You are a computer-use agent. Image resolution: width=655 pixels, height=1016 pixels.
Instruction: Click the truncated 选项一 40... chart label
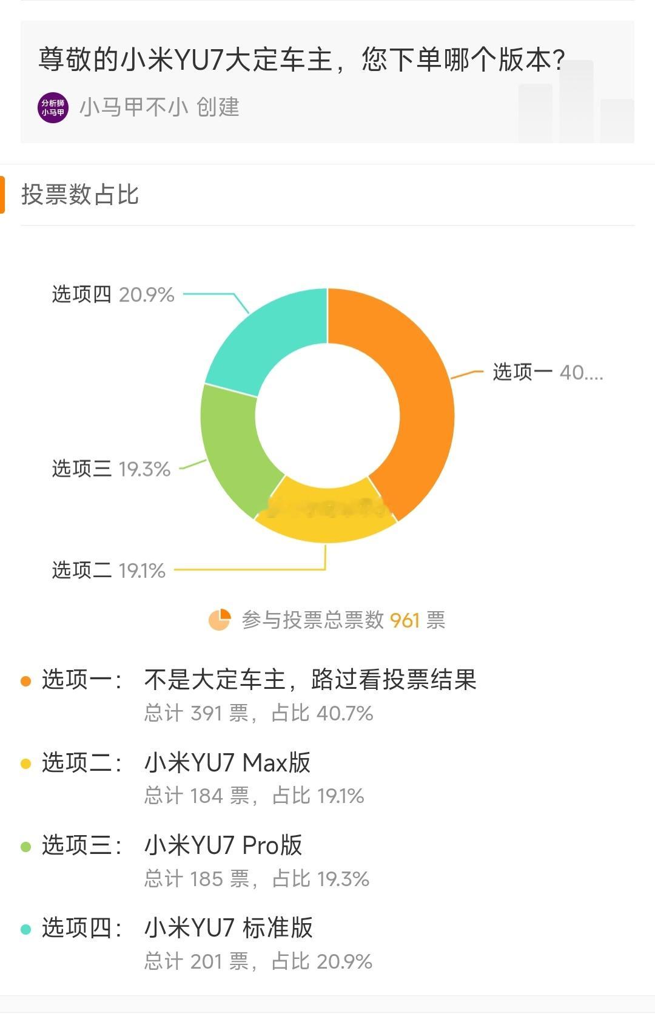tap(548, 372)
